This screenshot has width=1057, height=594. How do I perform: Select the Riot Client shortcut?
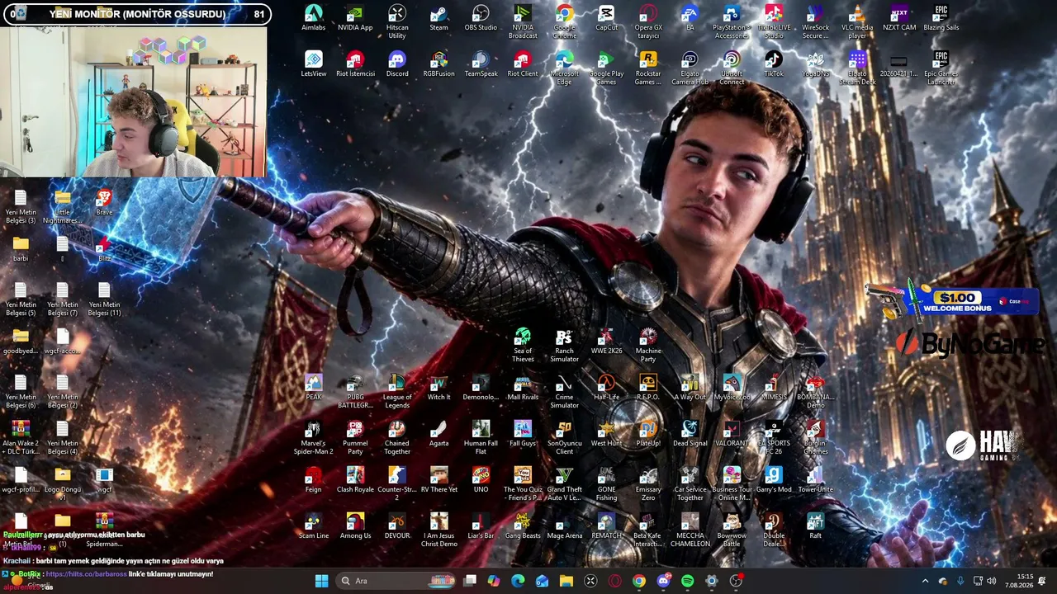coord(523,64)
